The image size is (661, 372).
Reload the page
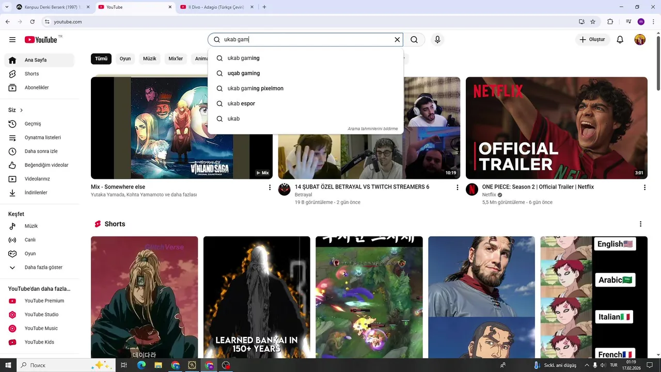[x=32, y=22]
